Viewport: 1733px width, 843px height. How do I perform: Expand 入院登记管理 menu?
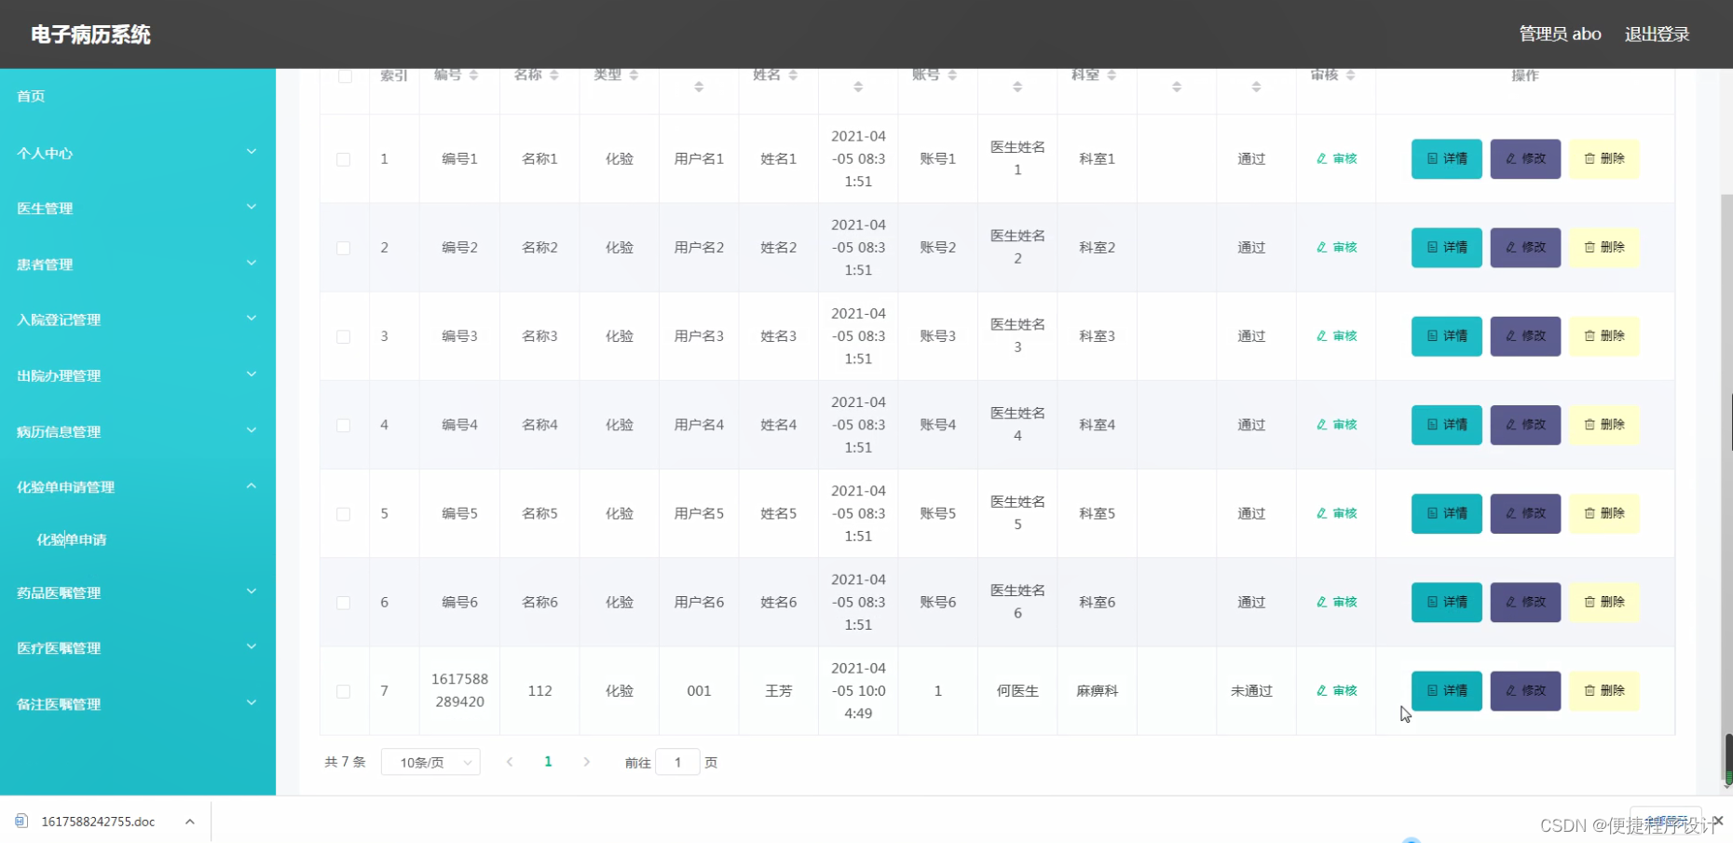138,320
